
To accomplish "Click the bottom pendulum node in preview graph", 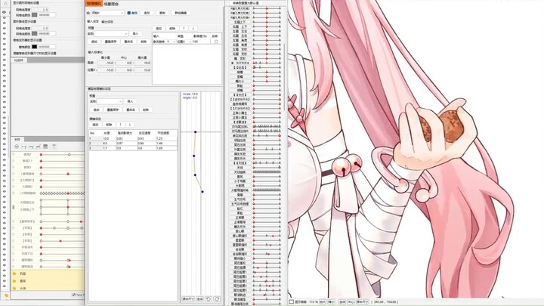I will point(202,191).
